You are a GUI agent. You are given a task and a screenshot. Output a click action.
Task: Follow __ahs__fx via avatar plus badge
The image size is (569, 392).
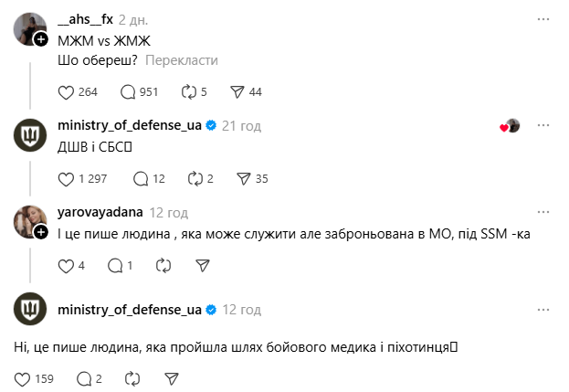tap(40, 39)
